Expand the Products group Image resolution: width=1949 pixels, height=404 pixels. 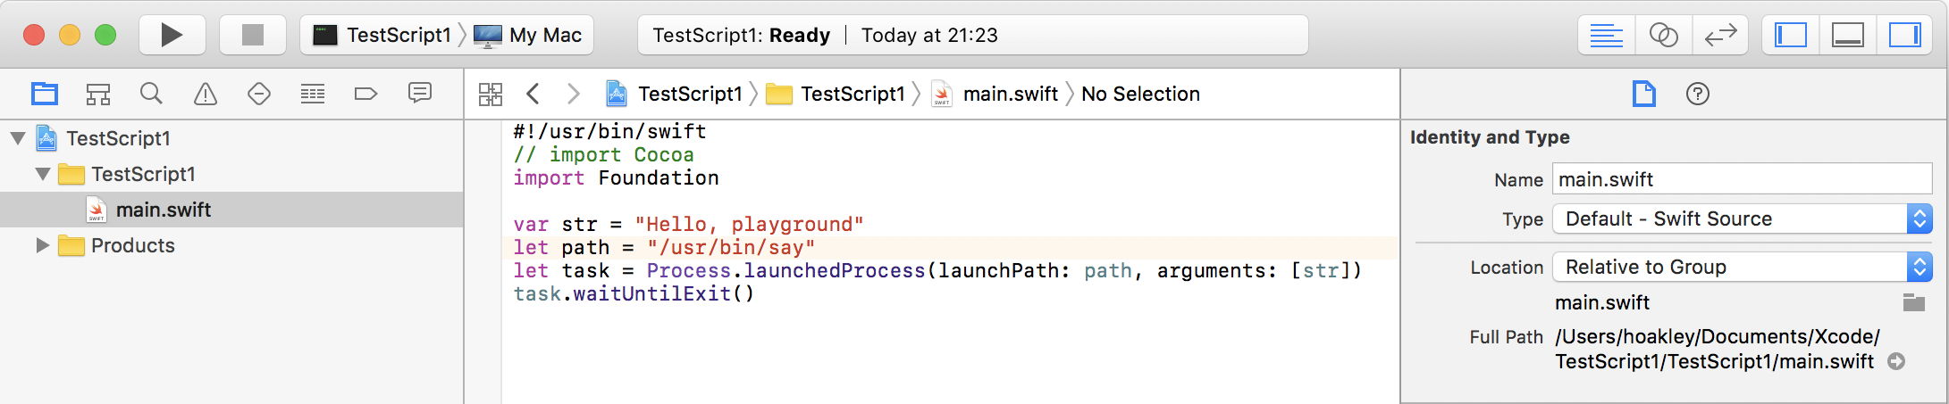point(42,245)
